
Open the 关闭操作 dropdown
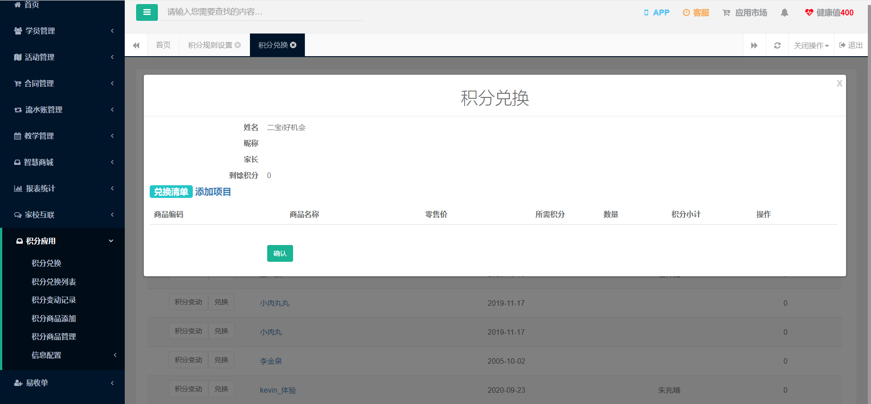point(811,45)
